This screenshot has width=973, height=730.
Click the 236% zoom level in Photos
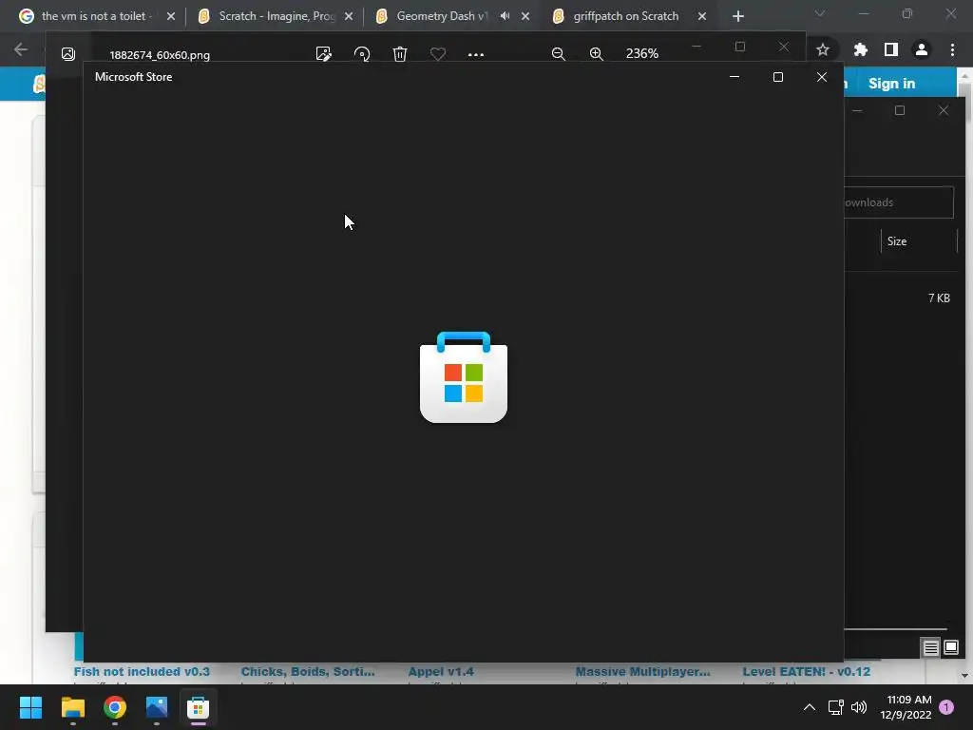tap(642, 53)
